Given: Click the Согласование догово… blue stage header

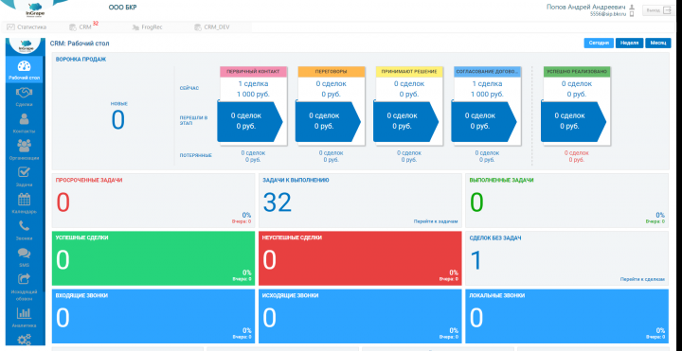Looking at the screenshot, I should 487,72.
